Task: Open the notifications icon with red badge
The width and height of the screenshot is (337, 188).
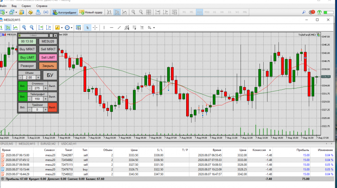Action: pyautogui.click(x=311, y=12)
